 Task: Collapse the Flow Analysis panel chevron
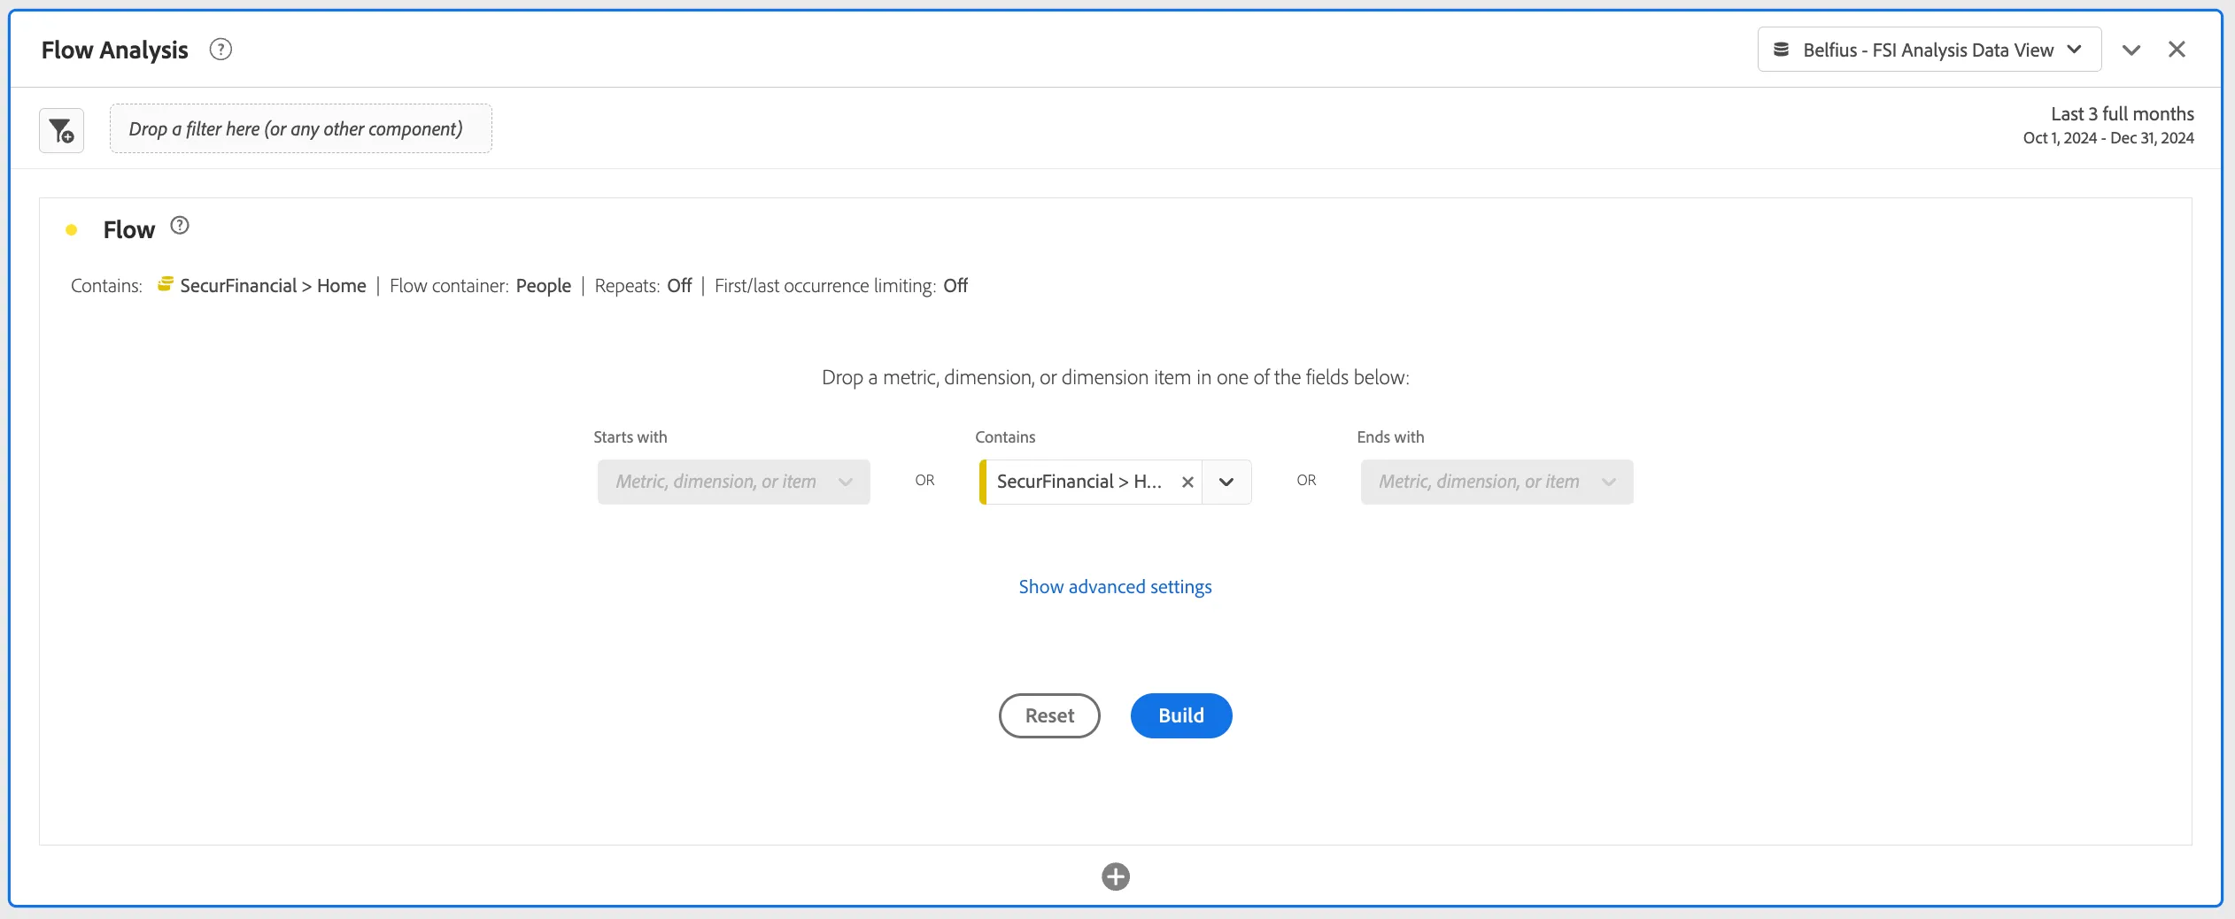(2131, 50)
